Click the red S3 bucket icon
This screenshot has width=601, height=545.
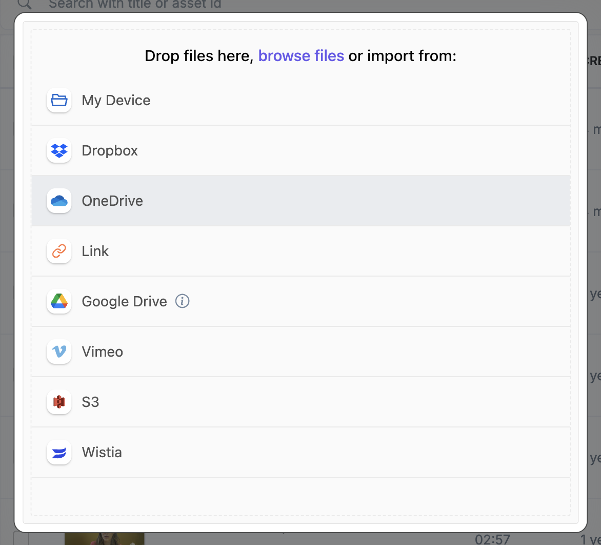pyautogui.click(x=59, y=402)
